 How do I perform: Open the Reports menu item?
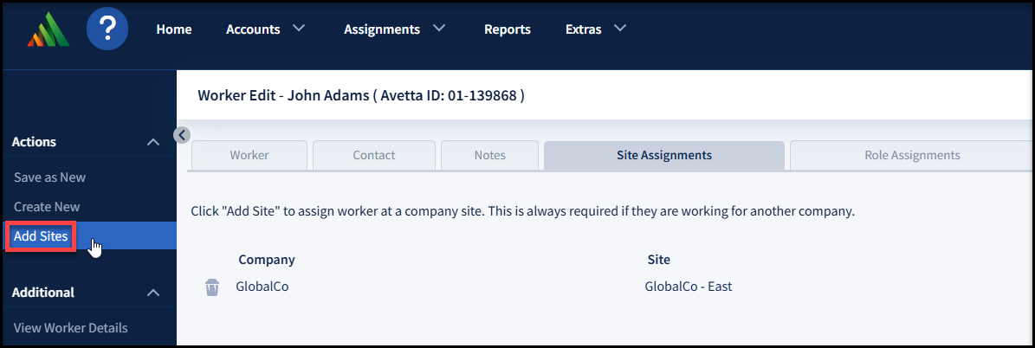[507, 29]
